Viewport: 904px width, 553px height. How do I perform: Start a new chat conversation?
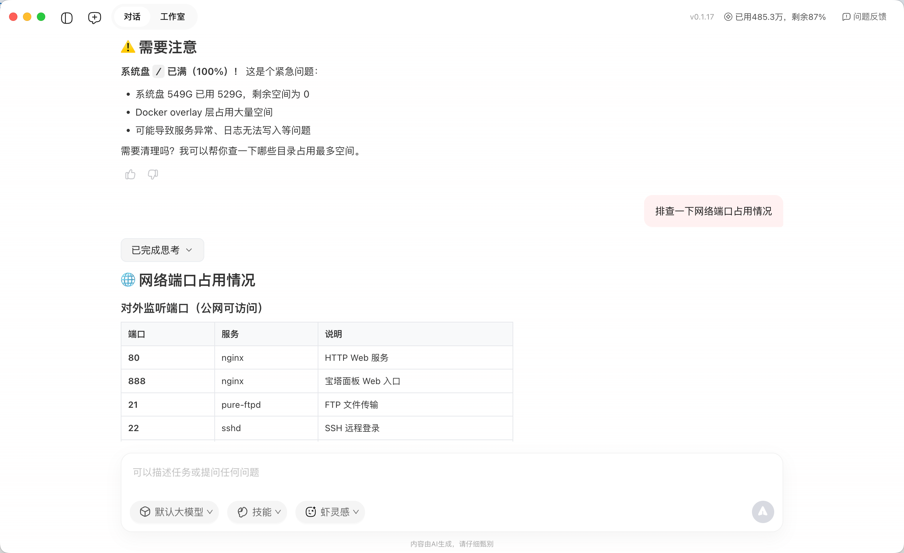(x=94, y=17)
